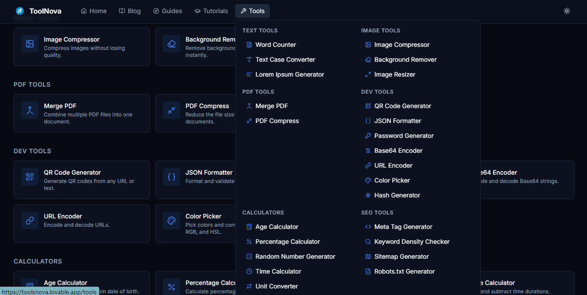Open the Keyword Density Checker
Screen dimensions: 587x295
[412, 242]
